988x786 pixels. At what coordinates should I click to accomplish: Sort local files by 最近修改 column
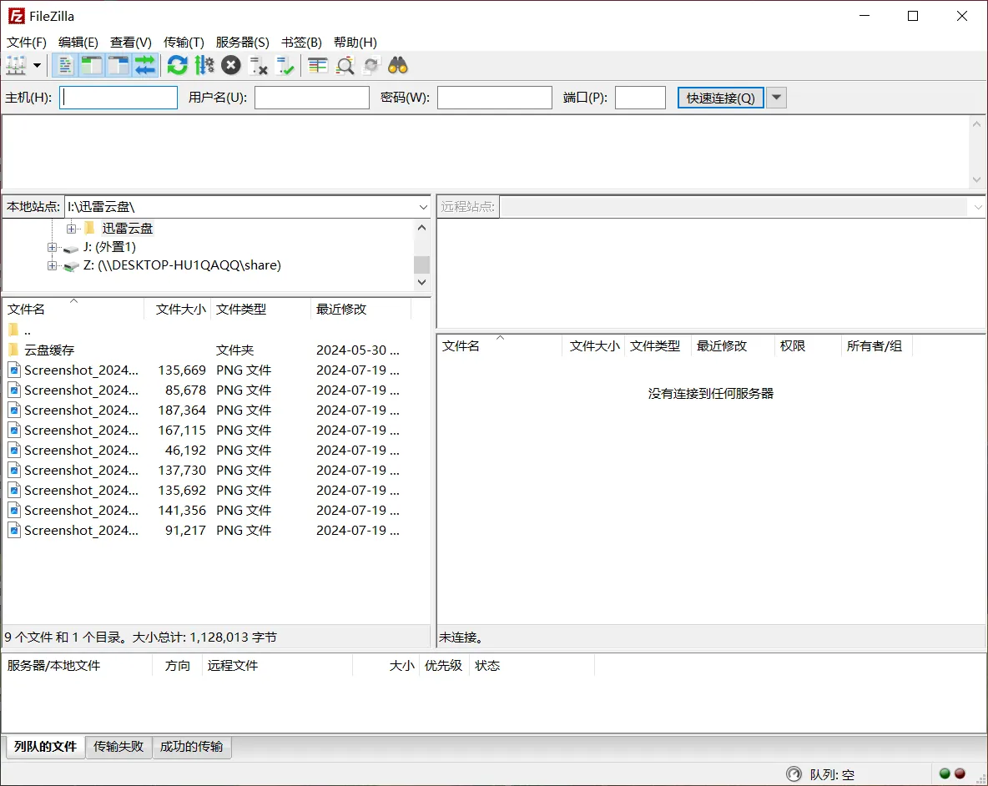(361, 310)
